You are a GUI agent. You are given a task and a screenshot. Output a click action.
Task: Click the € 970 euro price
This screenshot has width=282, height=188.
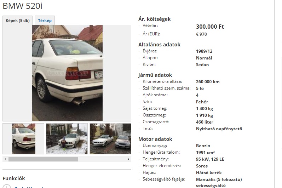(x=201, y=34)
